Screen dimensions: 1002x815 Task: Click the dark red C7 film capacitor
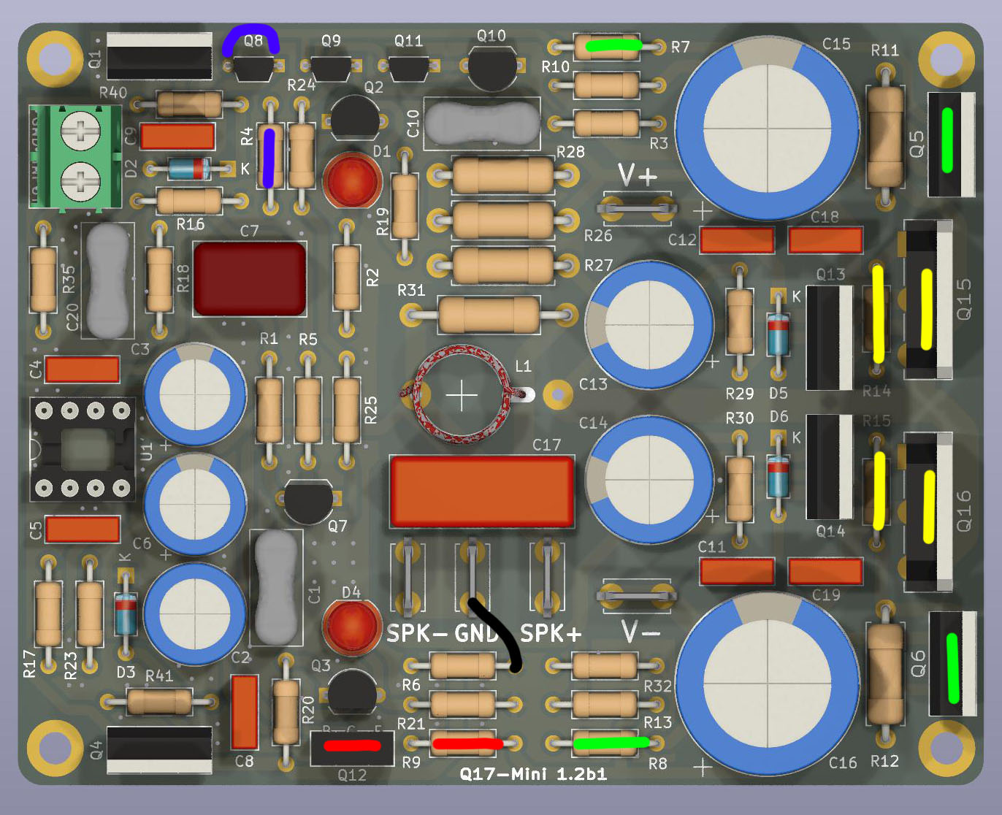[249, 278]
